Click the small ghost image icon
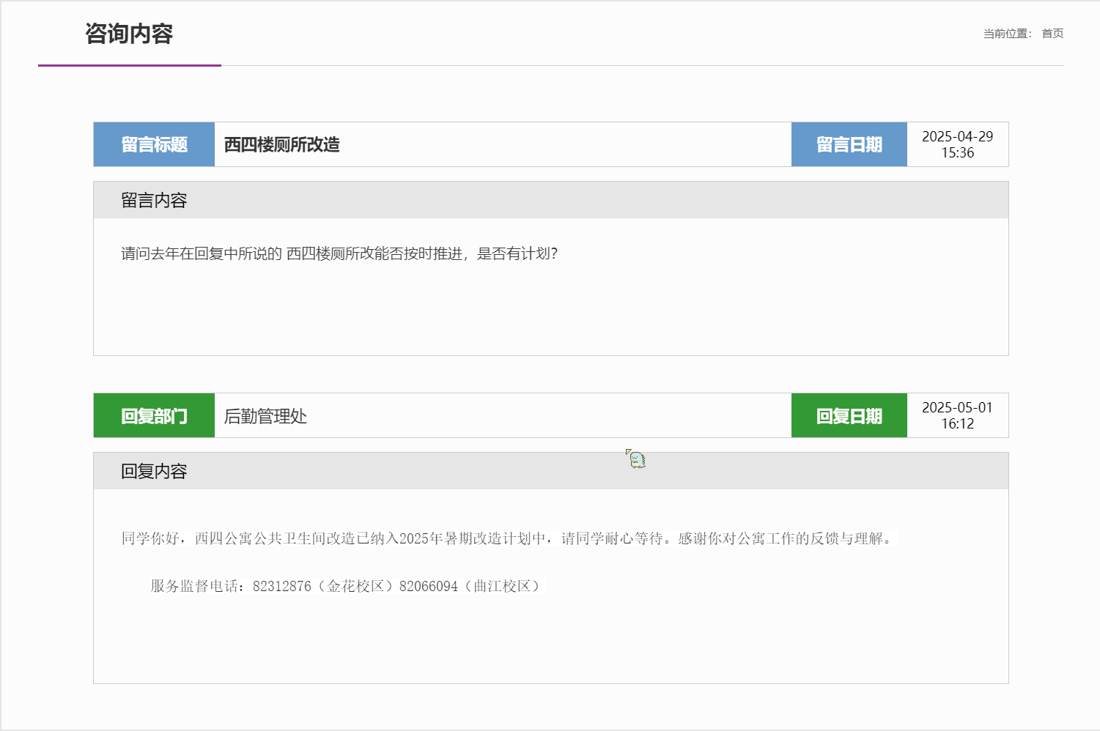 pos(635,459)
